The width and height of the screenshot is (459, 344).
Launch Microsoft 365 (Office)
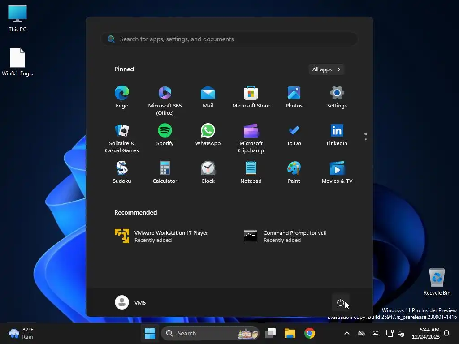165,100
